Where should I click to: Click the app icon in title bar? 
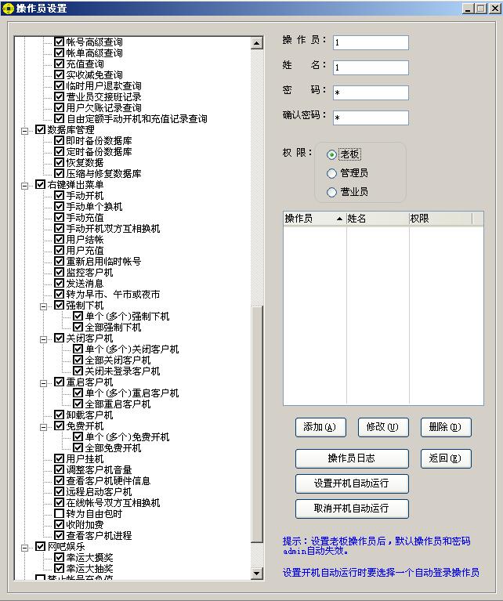point(8,8)
